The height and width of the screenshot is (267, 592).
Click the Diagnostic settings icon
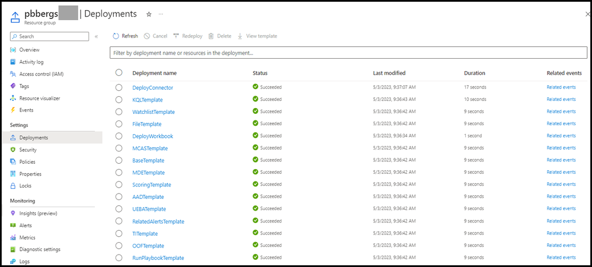pos(13,249)
